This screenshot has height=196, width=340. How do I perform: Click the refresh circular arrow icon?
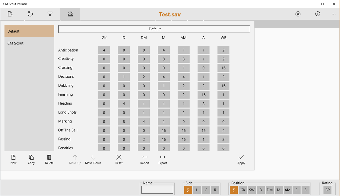[x=30, y=14]
